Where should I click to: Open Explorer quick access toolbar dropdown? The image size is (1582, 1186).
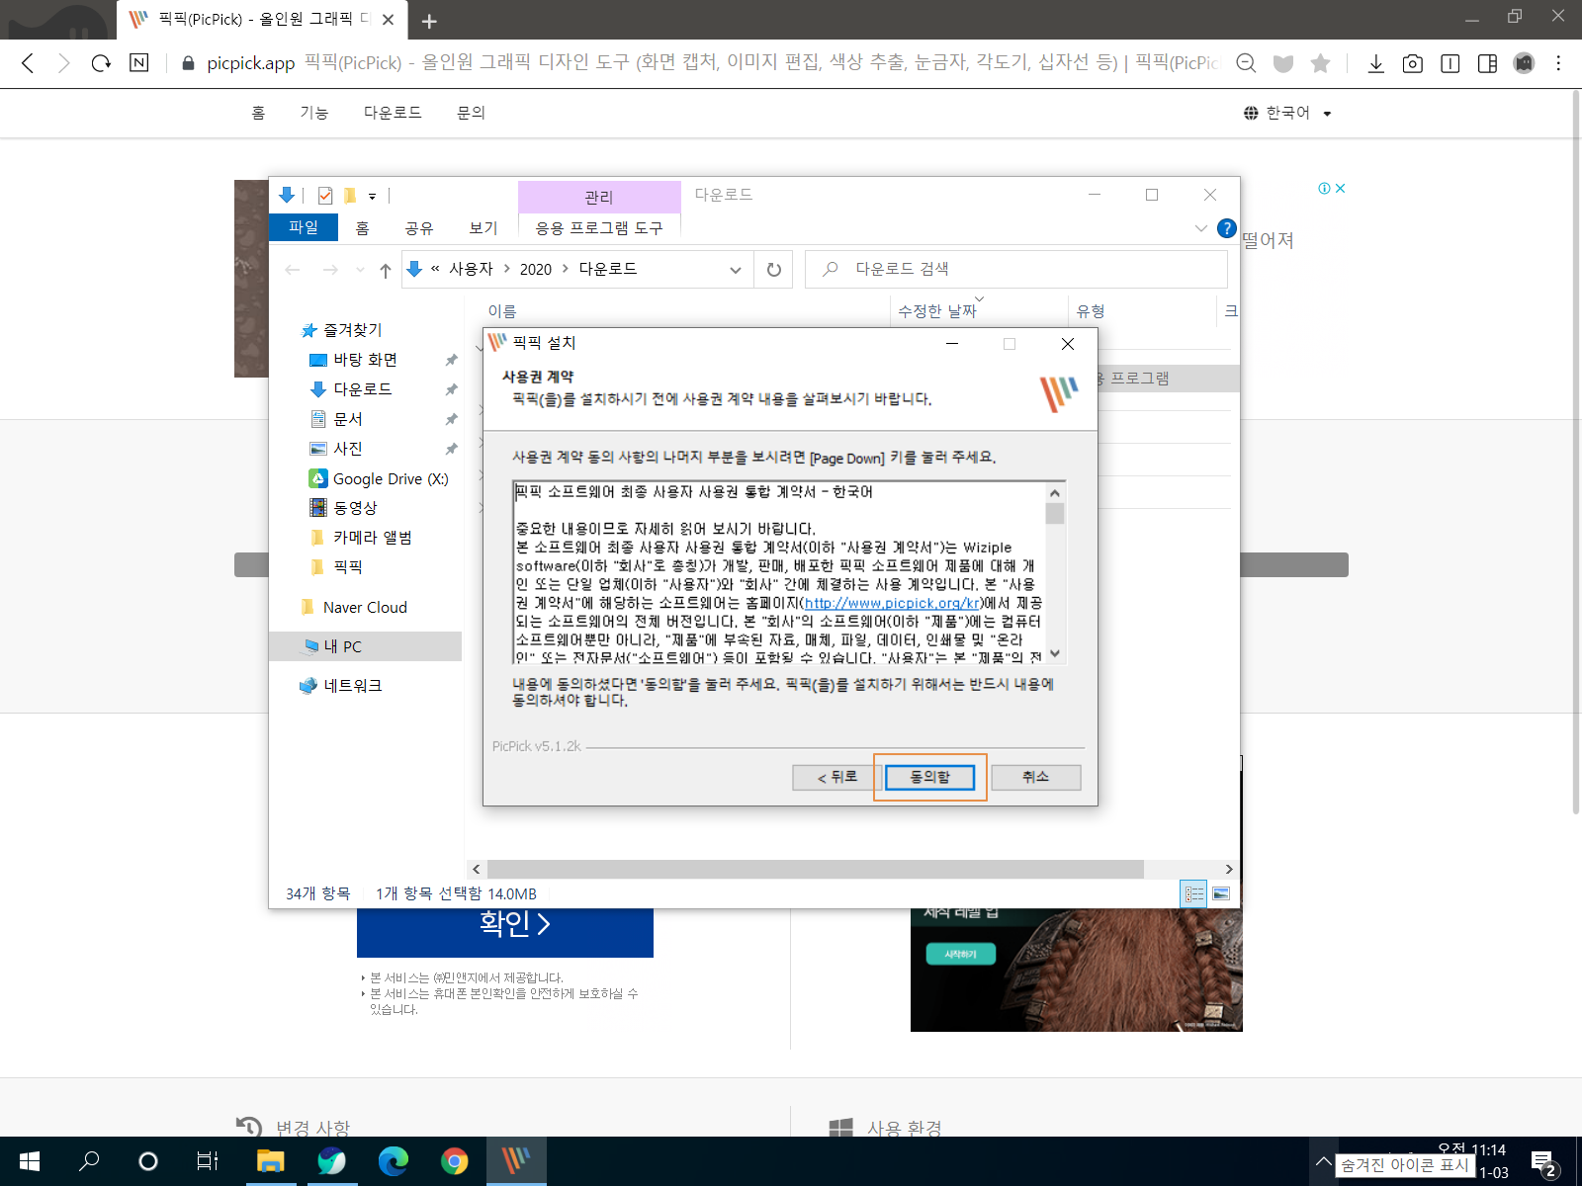click(x=373, y=196)
